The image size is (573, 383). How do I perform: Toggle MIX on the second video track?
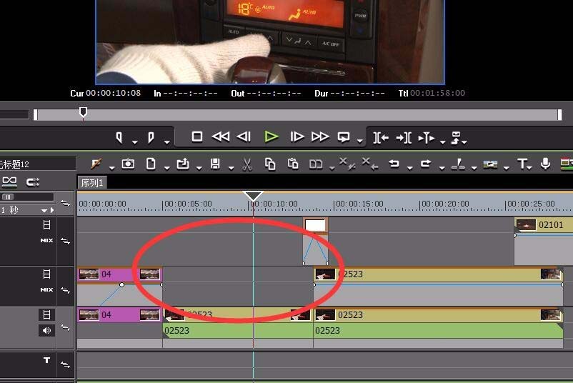pos(46,290)
